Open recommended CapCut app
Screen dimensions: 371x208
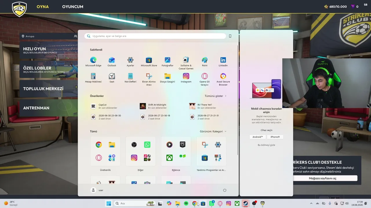click(x=104, y=106)
